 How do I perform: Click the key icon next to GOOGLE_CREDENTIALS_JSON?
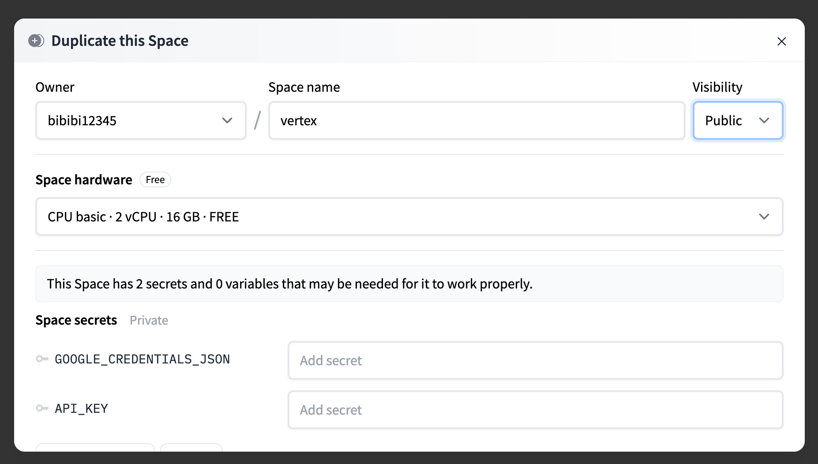click(x=42, y=359)
